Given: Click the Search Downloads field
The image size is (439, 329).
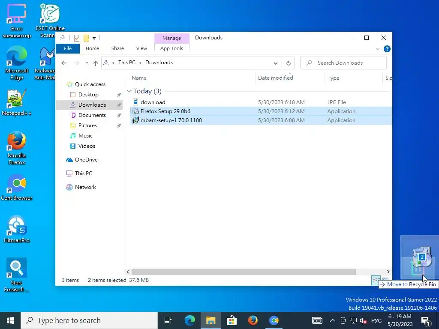Looking at the screenshot, I should click(x=343, y=63).
